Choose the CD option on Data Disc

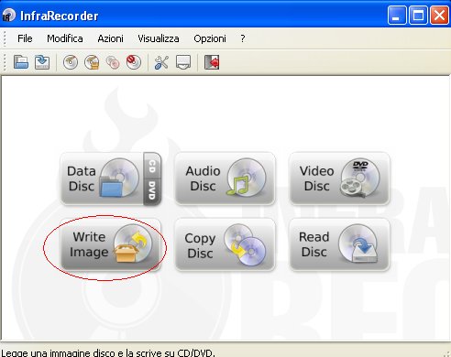[x=152, y=166]
